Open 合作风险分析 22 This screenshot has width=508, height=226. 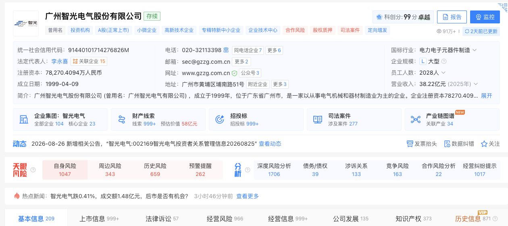click(x=439, y=170)
